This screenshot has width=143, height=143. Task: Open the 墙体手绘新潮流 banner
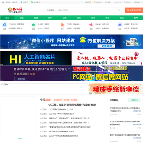[x=116, y=89]
